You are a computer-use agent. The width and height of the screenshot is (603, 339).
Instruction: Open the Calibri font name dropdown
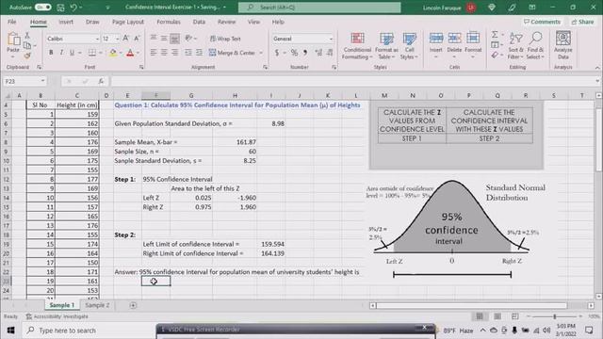[x=96, y=39]
